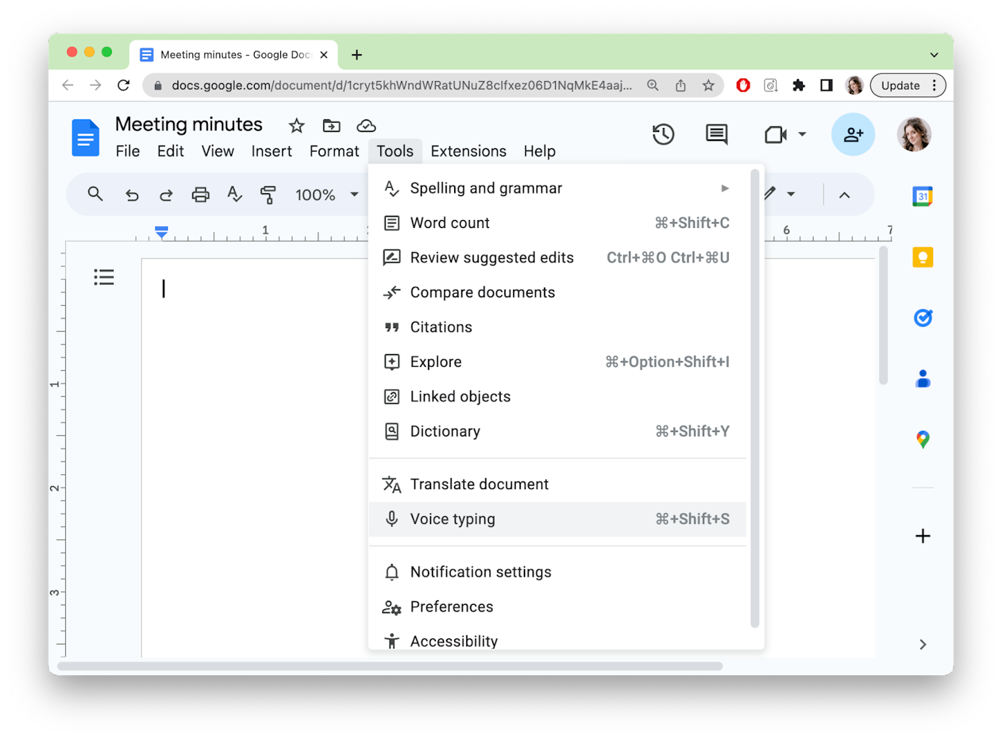
Task: Print the document
Action: (201, 195)
